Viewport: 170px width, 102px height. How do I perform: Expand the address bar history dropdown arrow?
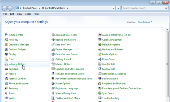(113, 8)
